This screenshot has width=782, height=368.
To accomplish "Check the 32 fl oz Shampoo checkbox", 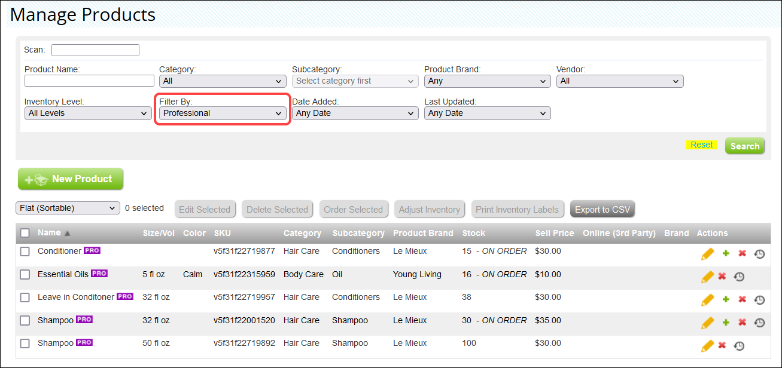I will click(x=25, y=321).
